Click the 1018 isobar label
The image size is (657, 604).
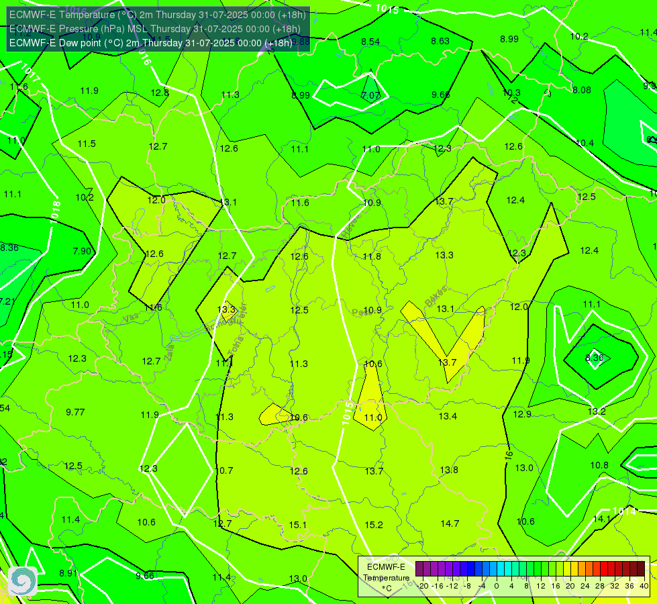pos(55,211)
